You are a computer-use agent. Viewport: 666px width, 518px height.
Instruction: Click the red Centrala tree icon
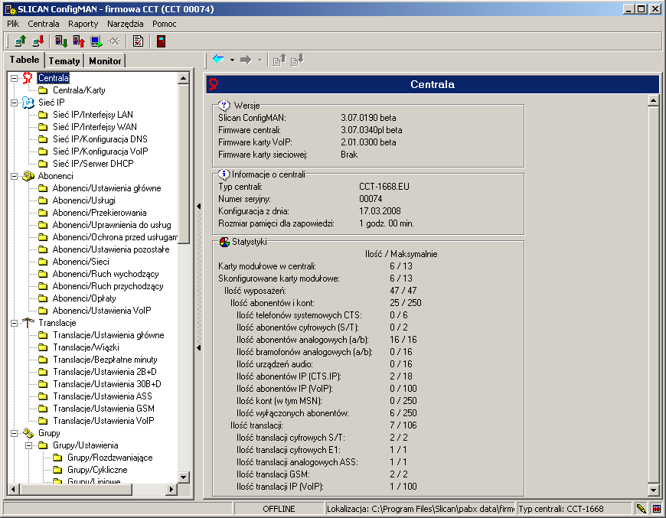[x=28, y=78]
